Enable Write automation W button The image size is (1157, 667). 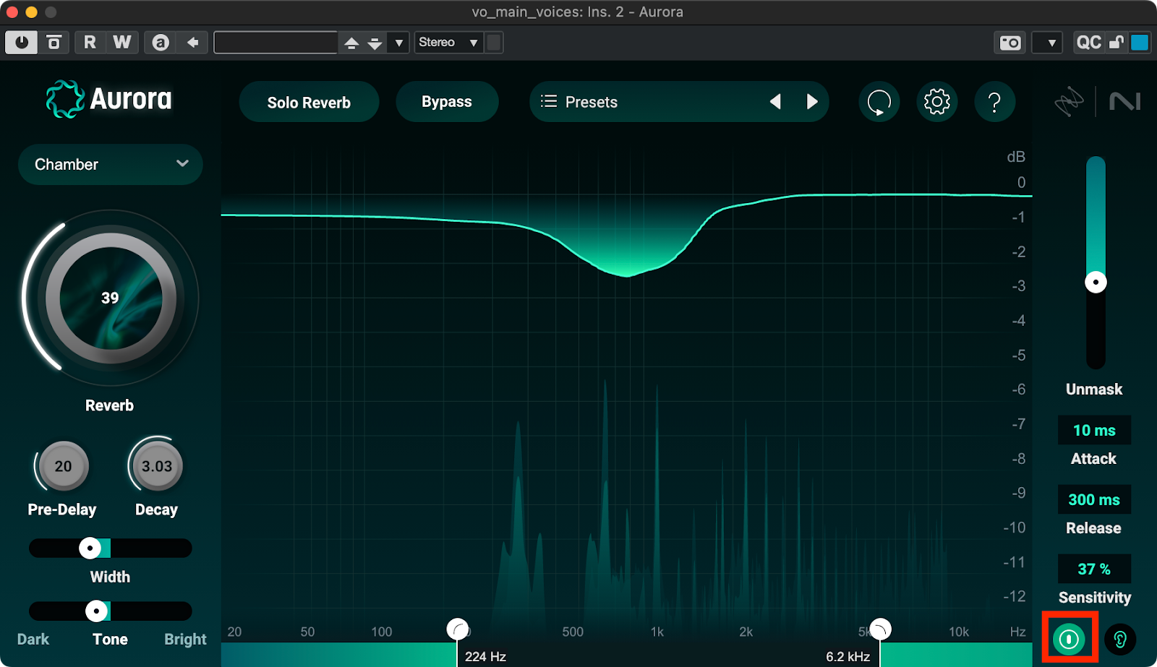(x=122, y=43)
